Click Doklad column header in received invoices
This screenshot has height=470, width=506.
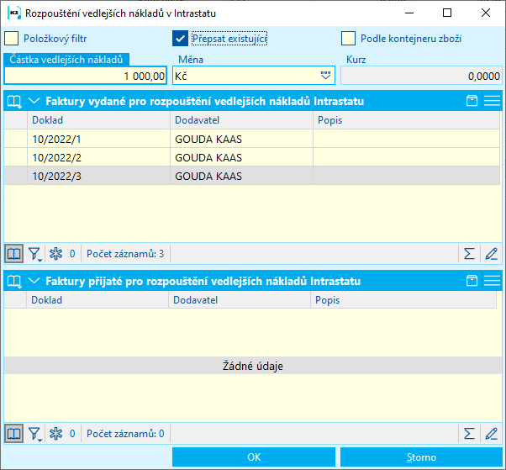coord(97,299)
